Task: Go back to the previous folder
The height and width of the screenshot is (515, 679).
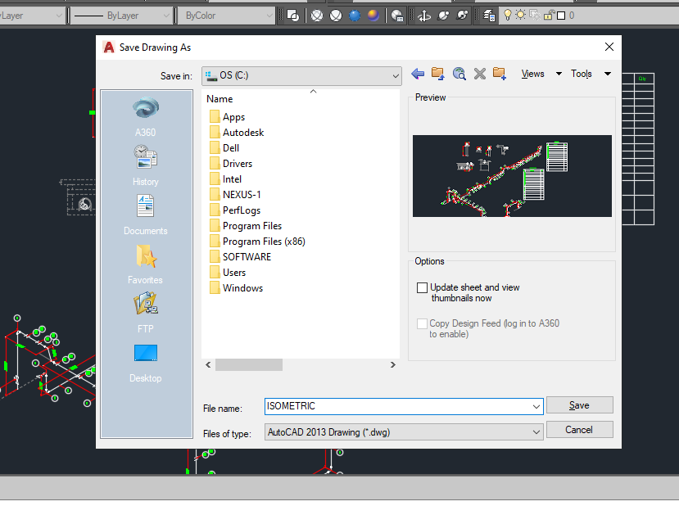Action: pyautogui.click(x=418, y=74)
